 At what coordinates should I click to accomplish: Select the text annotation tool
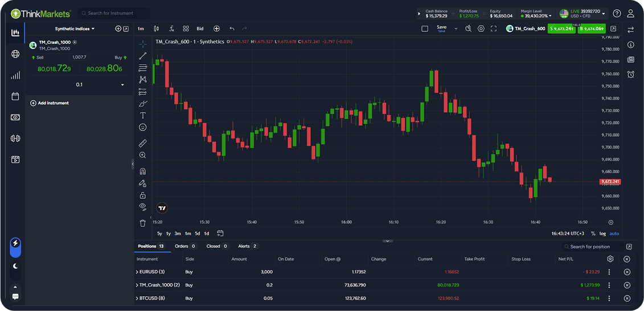point(143,115)
